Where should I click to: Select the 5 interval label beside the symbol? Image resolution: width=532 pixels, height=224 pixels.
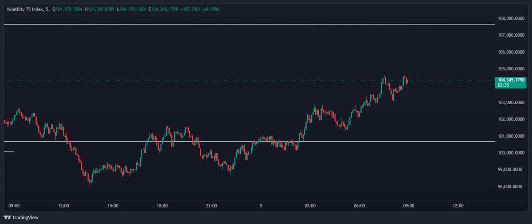tap(47, 9)
